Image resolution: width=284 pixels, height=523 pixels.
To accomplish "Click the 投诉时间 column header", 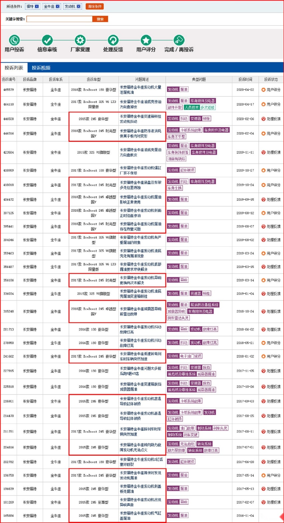I will click(x=245, y=80).
